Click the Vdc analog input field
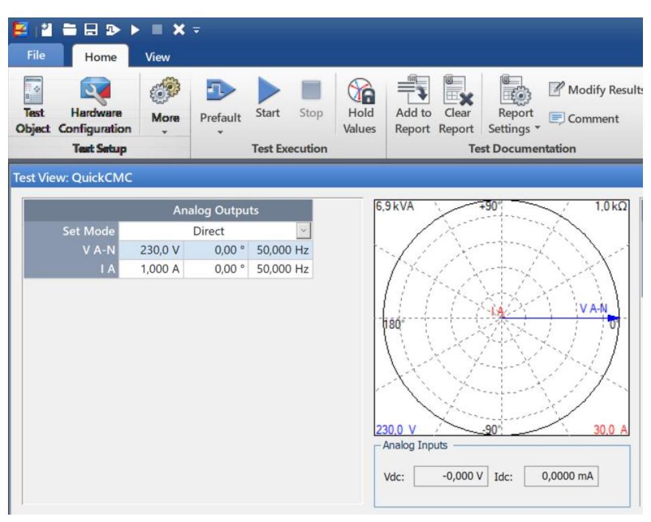The image size is (651, 522). (x=451, y=476)
